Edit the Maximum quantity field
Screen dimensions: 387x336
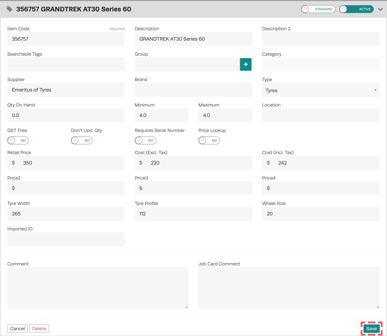[x=225, y=115]
